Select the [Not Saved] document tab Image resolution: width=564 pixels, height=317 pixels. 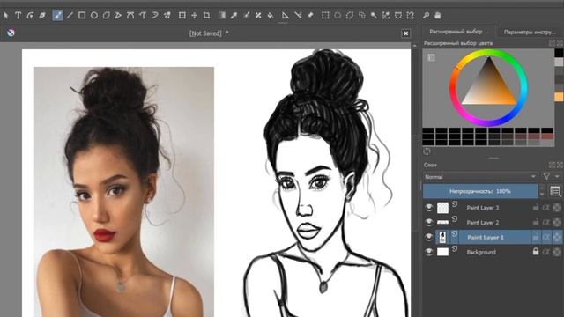click(209, 33)
